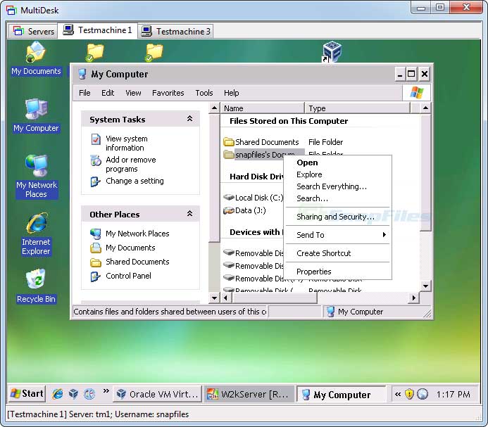488x427 pixels.
Task: Select the Testmachine 1 tab
Action: (97, 30)
